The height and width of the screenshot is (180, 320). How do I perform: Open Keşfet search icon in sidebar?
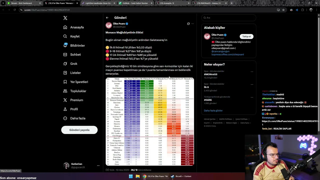pyautogui.click(x=65, y=36)
